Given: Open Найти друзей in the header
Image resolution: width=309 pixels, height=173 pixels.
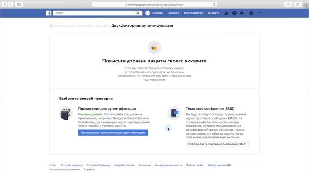Looking at the screenshot, I should [193, 13].
